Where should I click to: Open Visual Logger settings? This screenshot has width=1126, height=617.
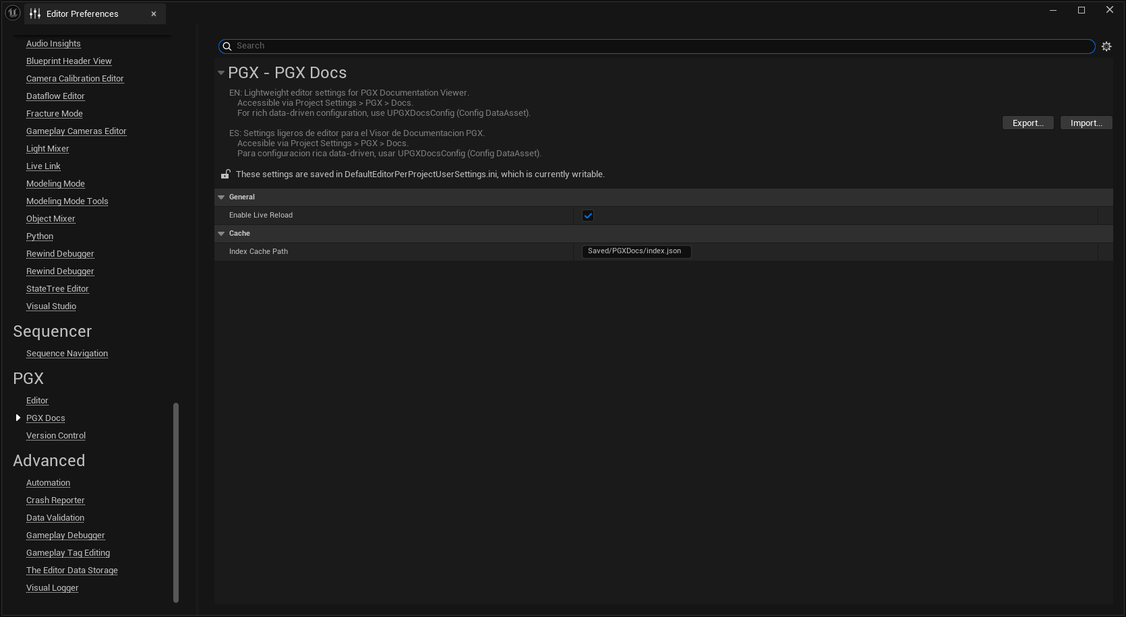(52, 588)
